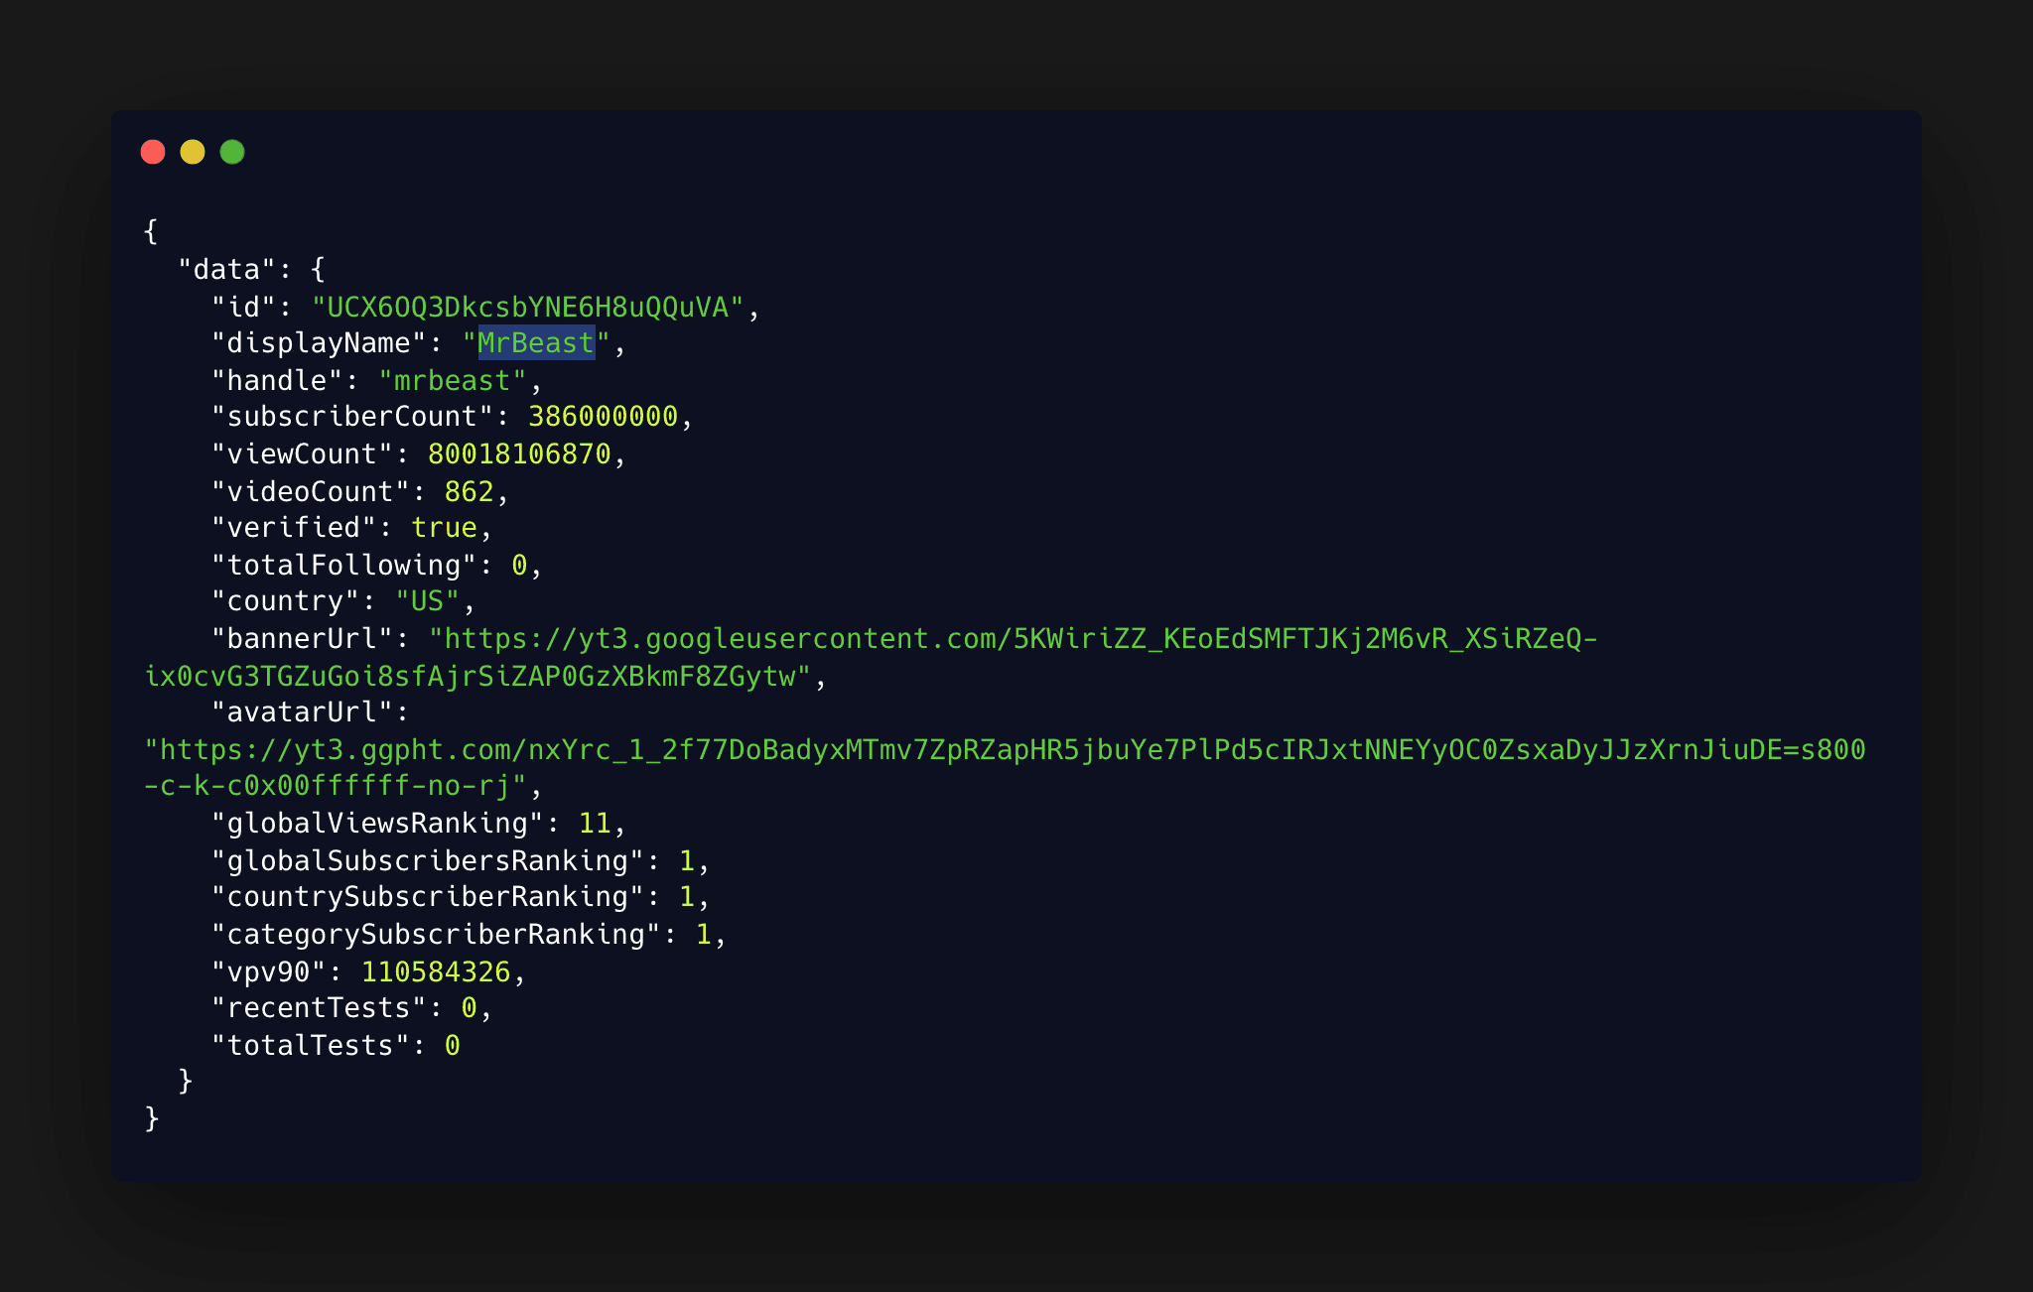Click the "bannerUrl" key
Viewport: 2033px width, 1292px height.
[303, 638]
